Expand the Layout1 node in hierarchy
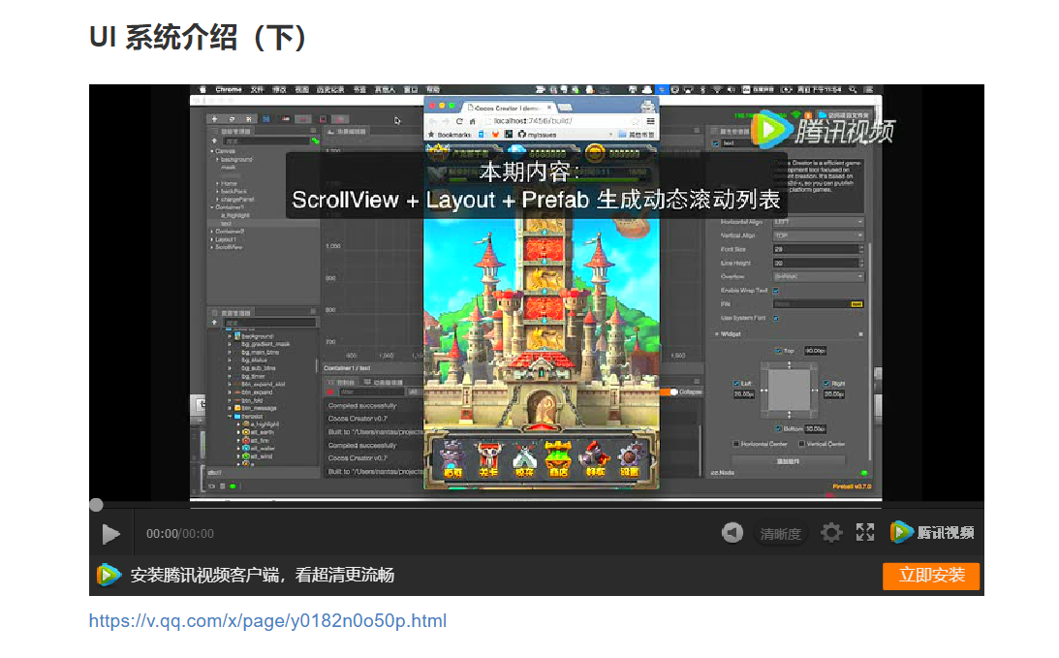The image size is (1059, 658). (x=212, y=239)
